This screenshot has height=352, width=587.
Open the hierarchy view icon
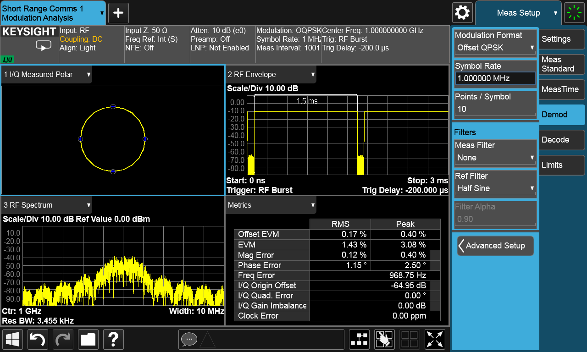click(x=359, y=339)
